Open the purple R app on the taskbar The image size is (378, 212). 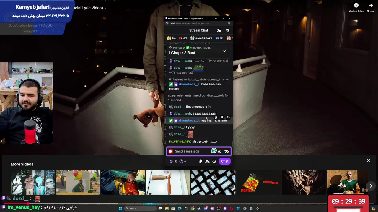pos(225,208)
